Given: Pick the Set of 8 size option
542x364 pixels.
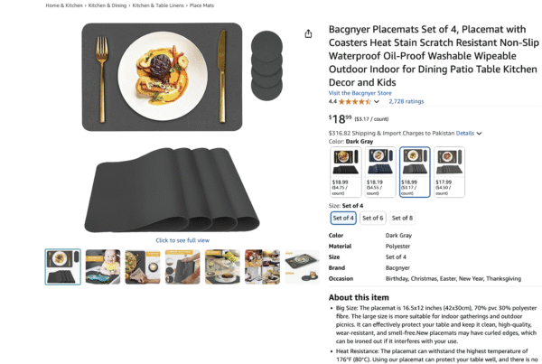Looking at the screenshot, I should point(402,218).
